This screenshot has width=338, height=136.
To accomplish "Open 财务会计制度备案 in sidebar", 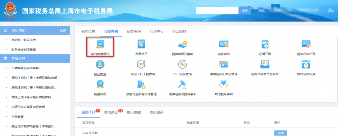I will pyautogui.click(x=24, y=49).
